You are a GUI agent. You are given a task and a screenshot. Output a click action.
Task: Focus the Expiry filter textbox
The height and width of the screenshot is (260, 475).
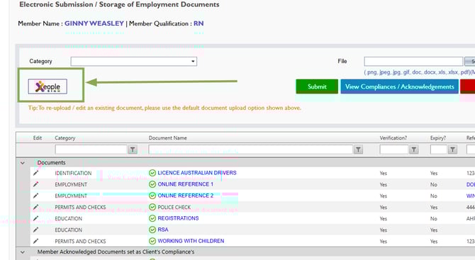439,149
